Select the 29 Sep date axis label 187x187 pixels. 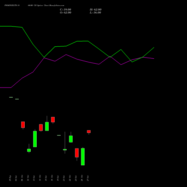pyautogui.click(x=10, y=178)
